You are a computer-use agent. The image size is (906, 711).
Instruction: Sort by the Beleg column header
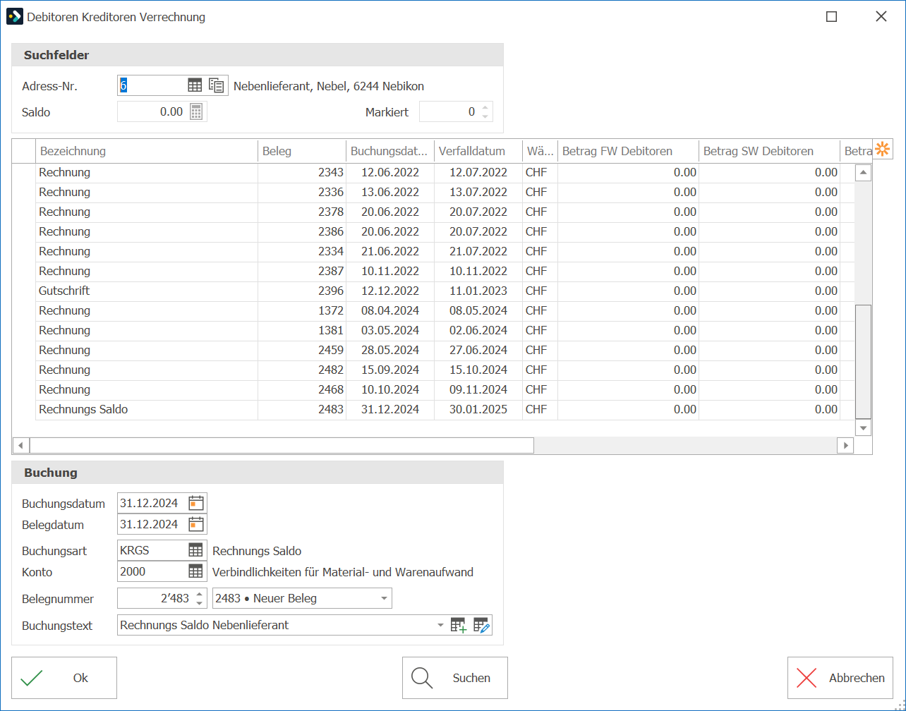[302, 151]
